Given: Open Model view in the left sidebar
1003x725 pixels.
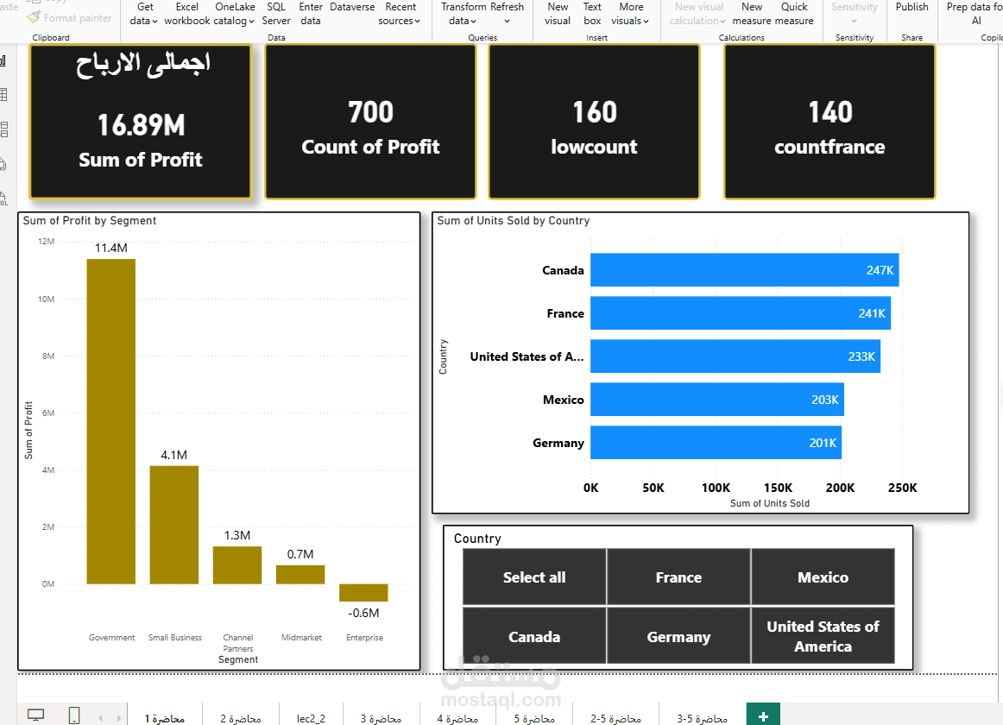Looking at the screenshot, I should [3, 129].
